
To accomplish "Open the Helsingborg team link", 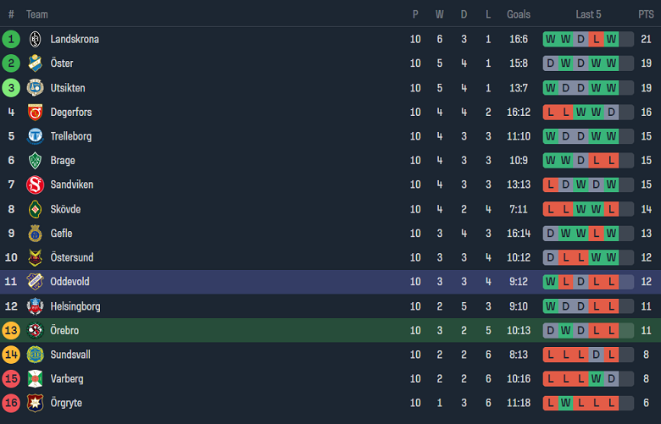I will (x=75, y=306).
